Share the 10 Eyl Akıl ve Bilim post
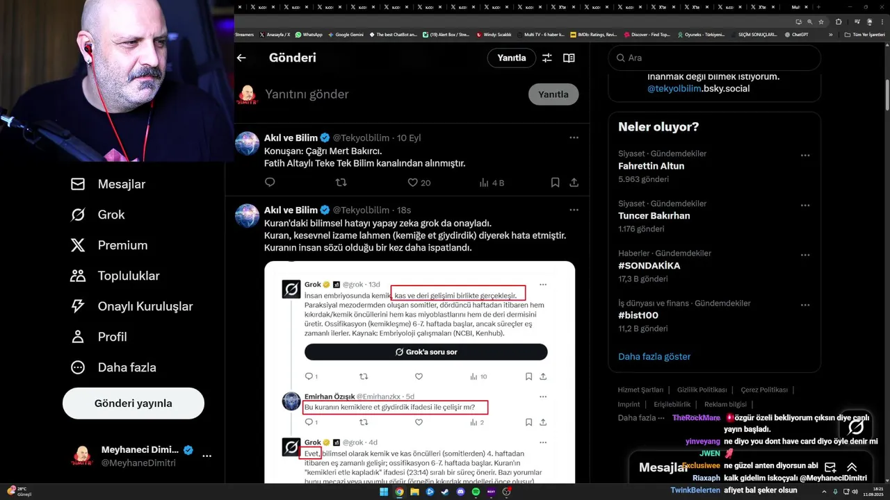This screenshot has height=500, width=890. click(x=574, y=183)
